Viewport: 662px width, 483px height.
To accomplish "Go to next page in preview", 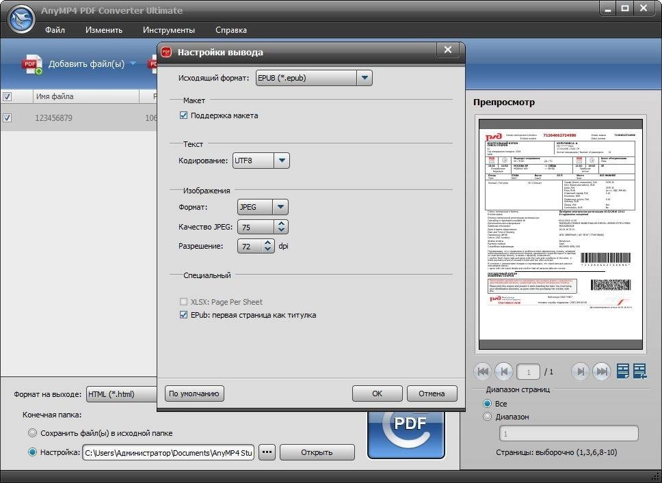I will pos(581,372).
